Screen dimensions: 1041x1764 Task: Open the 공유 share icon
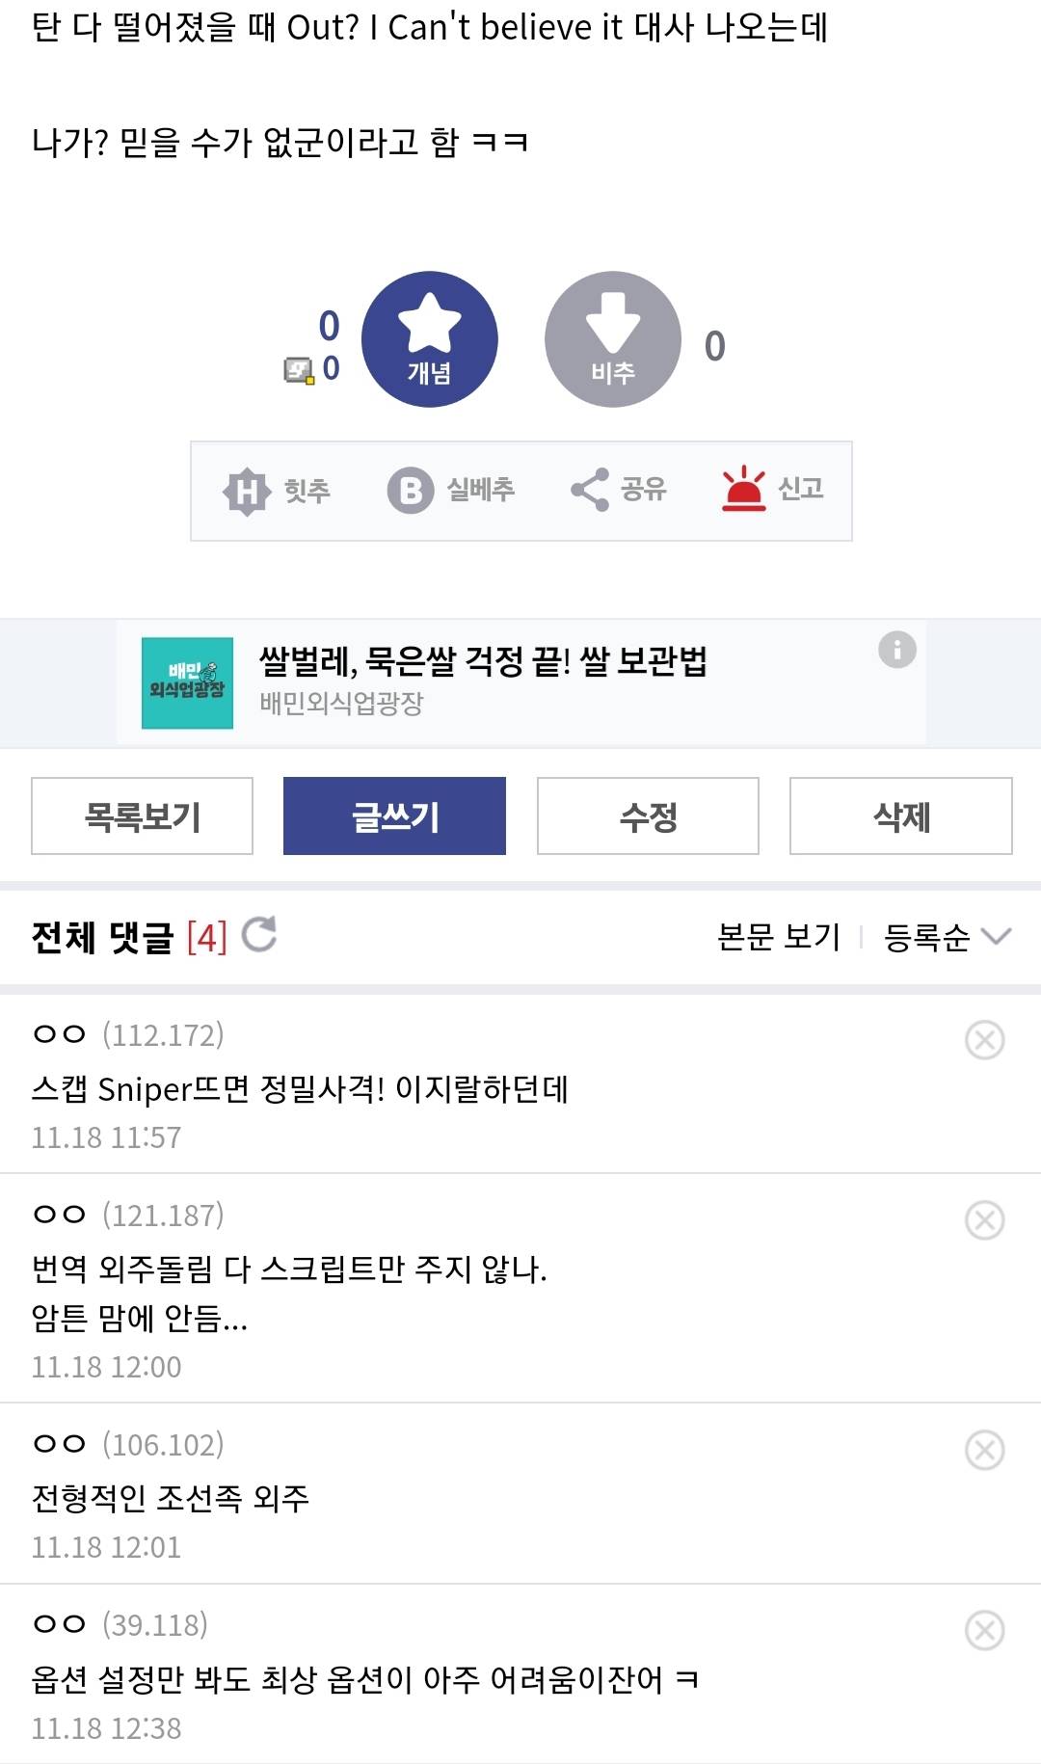(590, 490)
